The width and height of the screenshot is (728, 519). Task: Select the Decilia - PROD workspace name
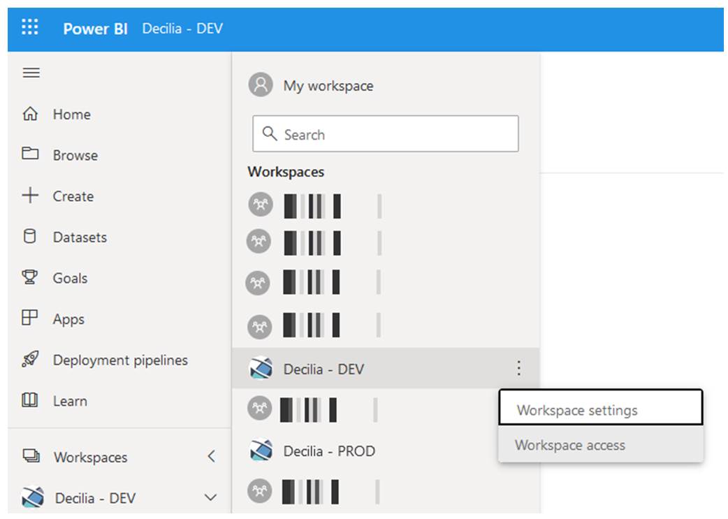(329, 451)
